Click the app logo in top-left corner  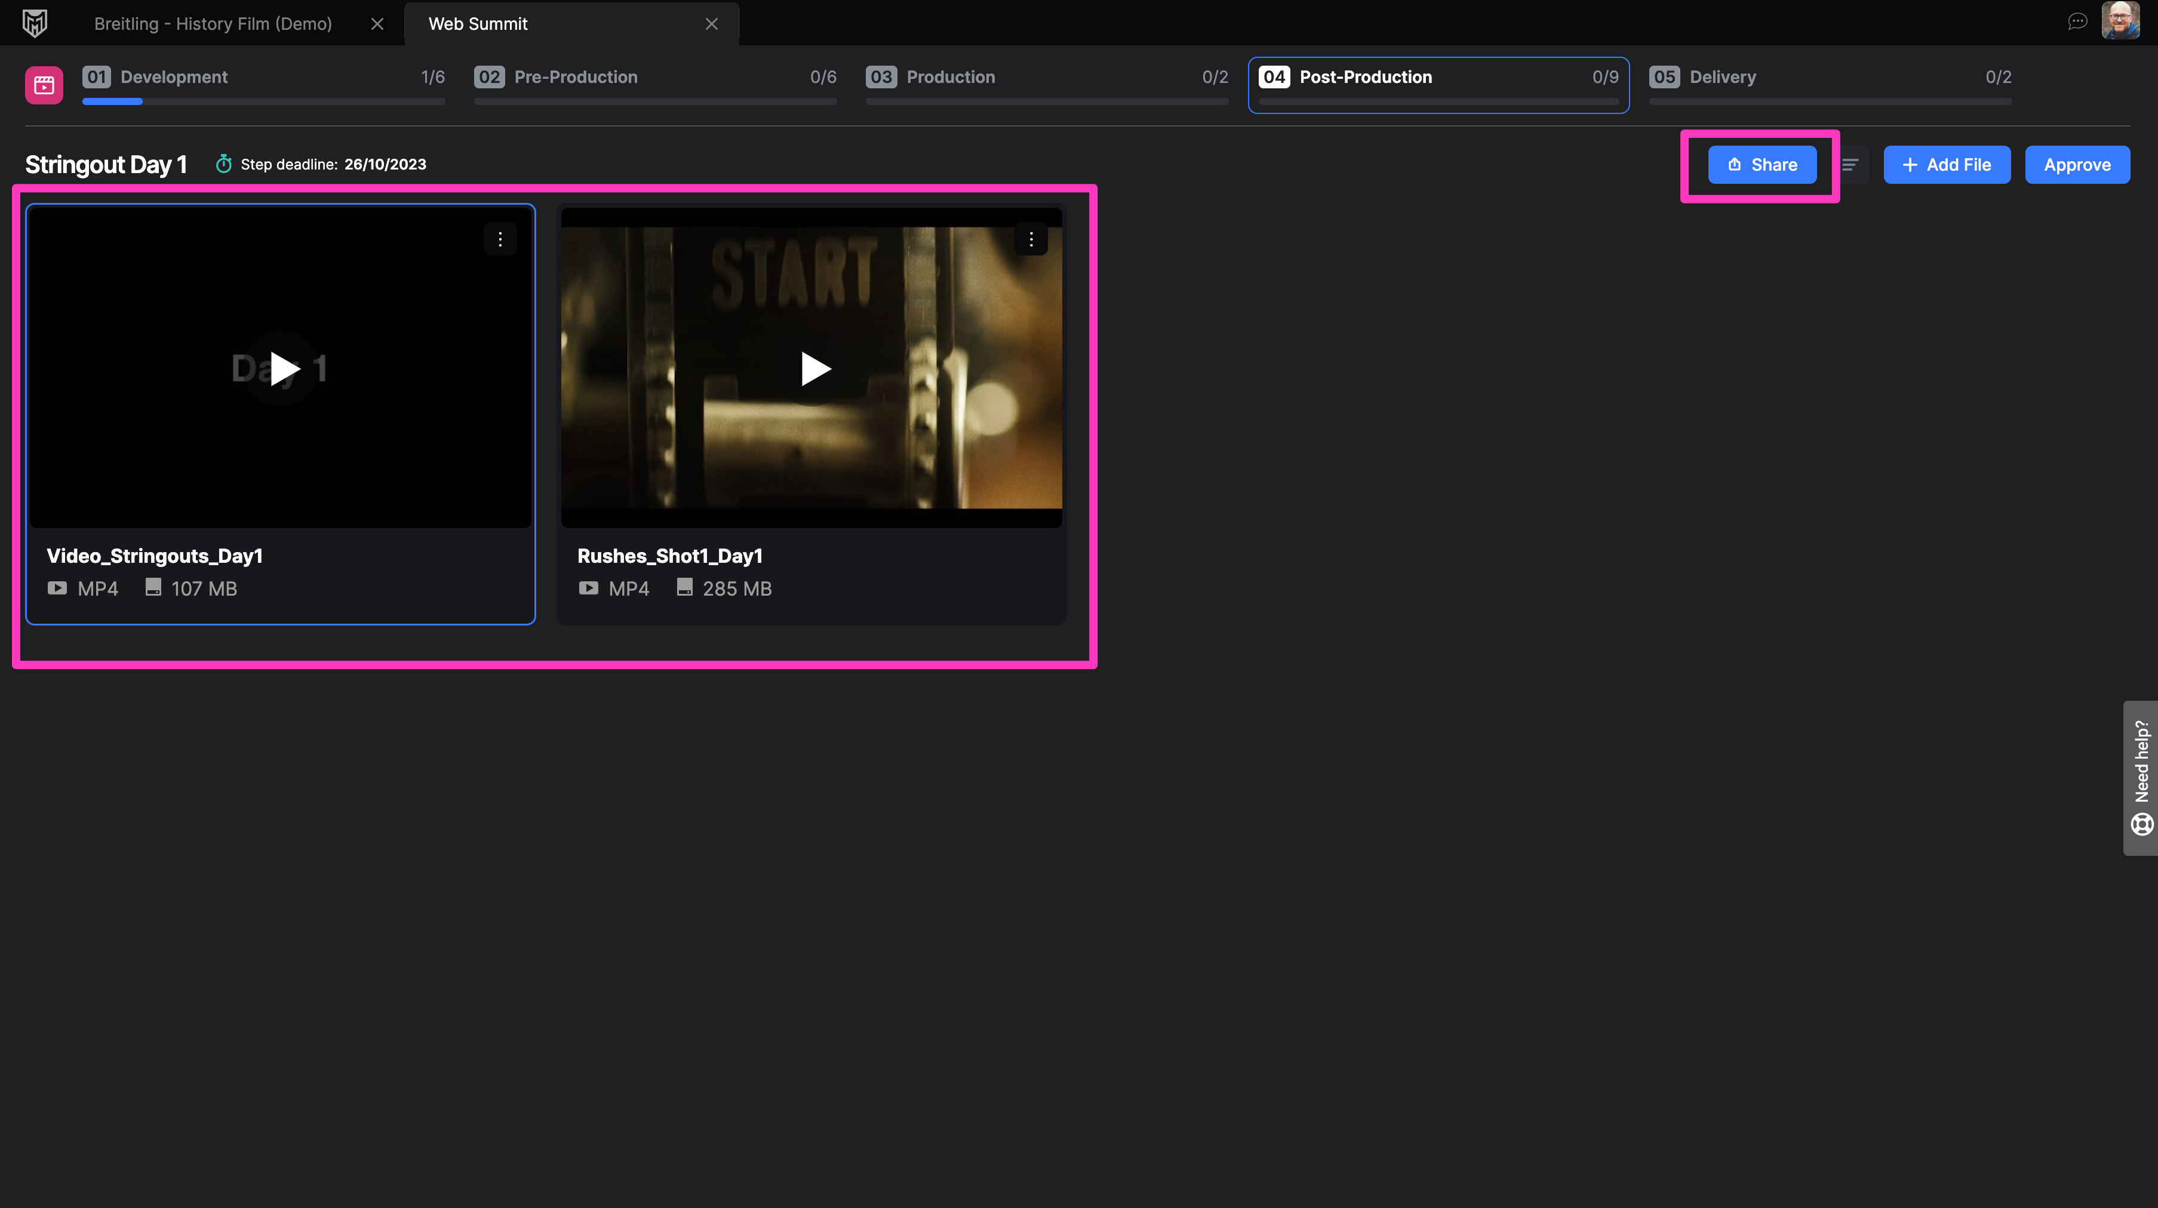35,23
